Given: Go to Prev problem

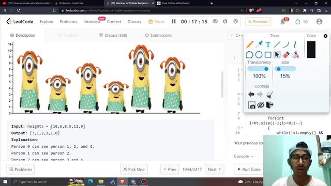Looking at the screenshot, I should [x=170, y=169].
